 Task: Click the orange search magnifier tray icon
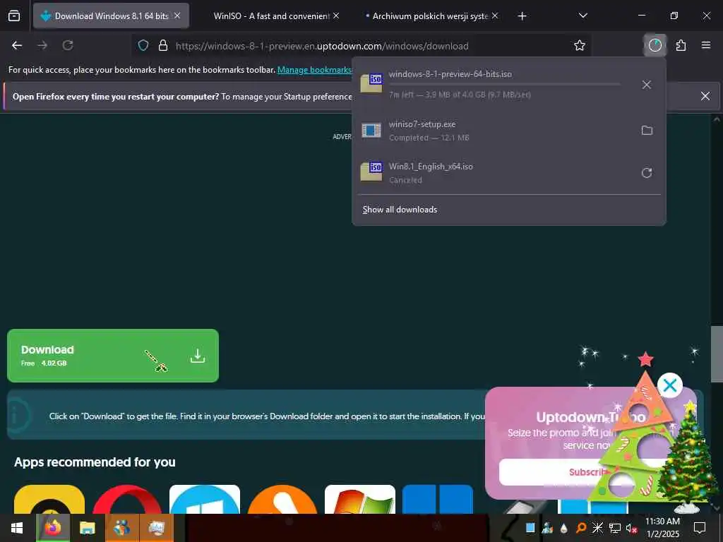pyautogui.click(x=581, y=528)
